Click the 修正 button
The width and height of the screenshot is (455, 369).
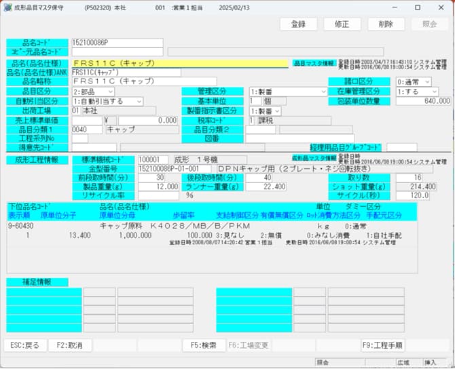pos(342,24)
